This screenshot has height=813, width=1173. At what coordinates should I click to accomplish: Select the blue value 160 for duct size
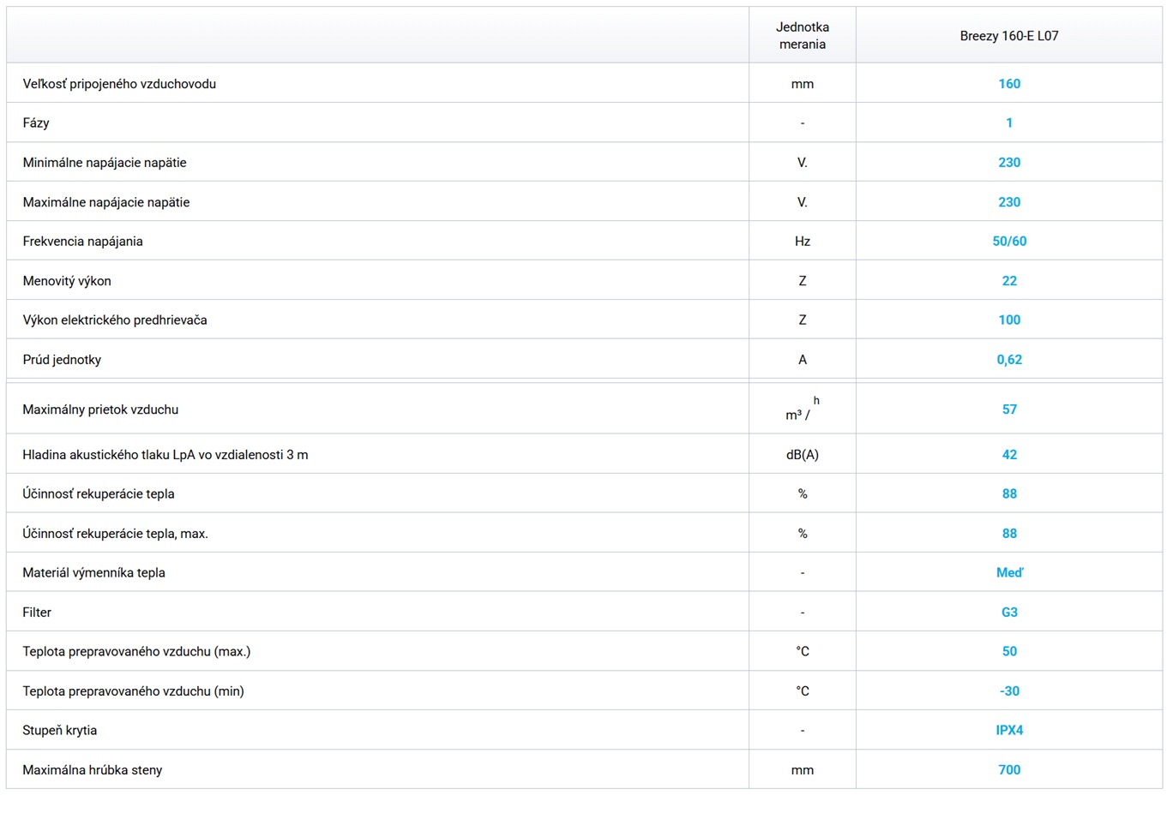click(x=1008, y=84)
